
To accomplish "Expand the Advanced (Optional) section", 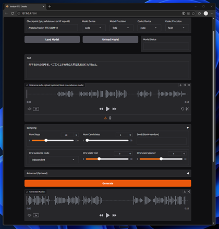I will click(108, 173).
